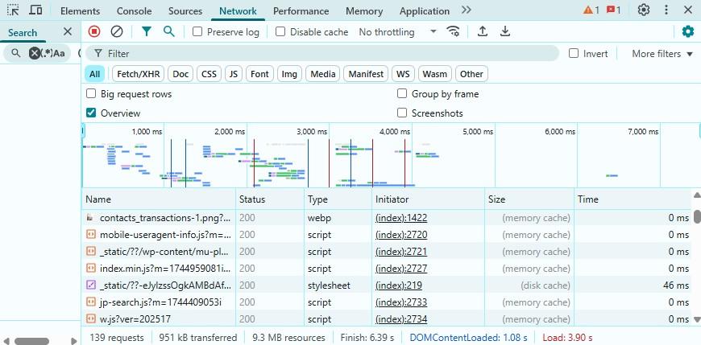
Task: Close the Search panel
Action: tap(68, 31)
